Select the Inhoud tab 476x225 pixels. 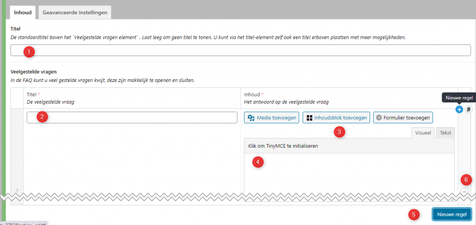click(x=22, y=12)
